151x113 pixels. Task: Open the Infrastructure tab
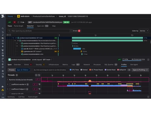coord(54,64)
